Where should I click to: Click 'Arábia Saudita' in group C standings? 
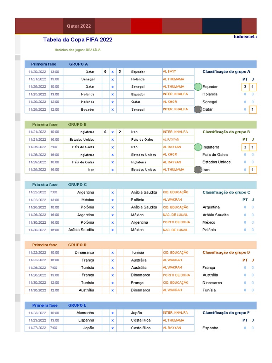pos(216,215)
